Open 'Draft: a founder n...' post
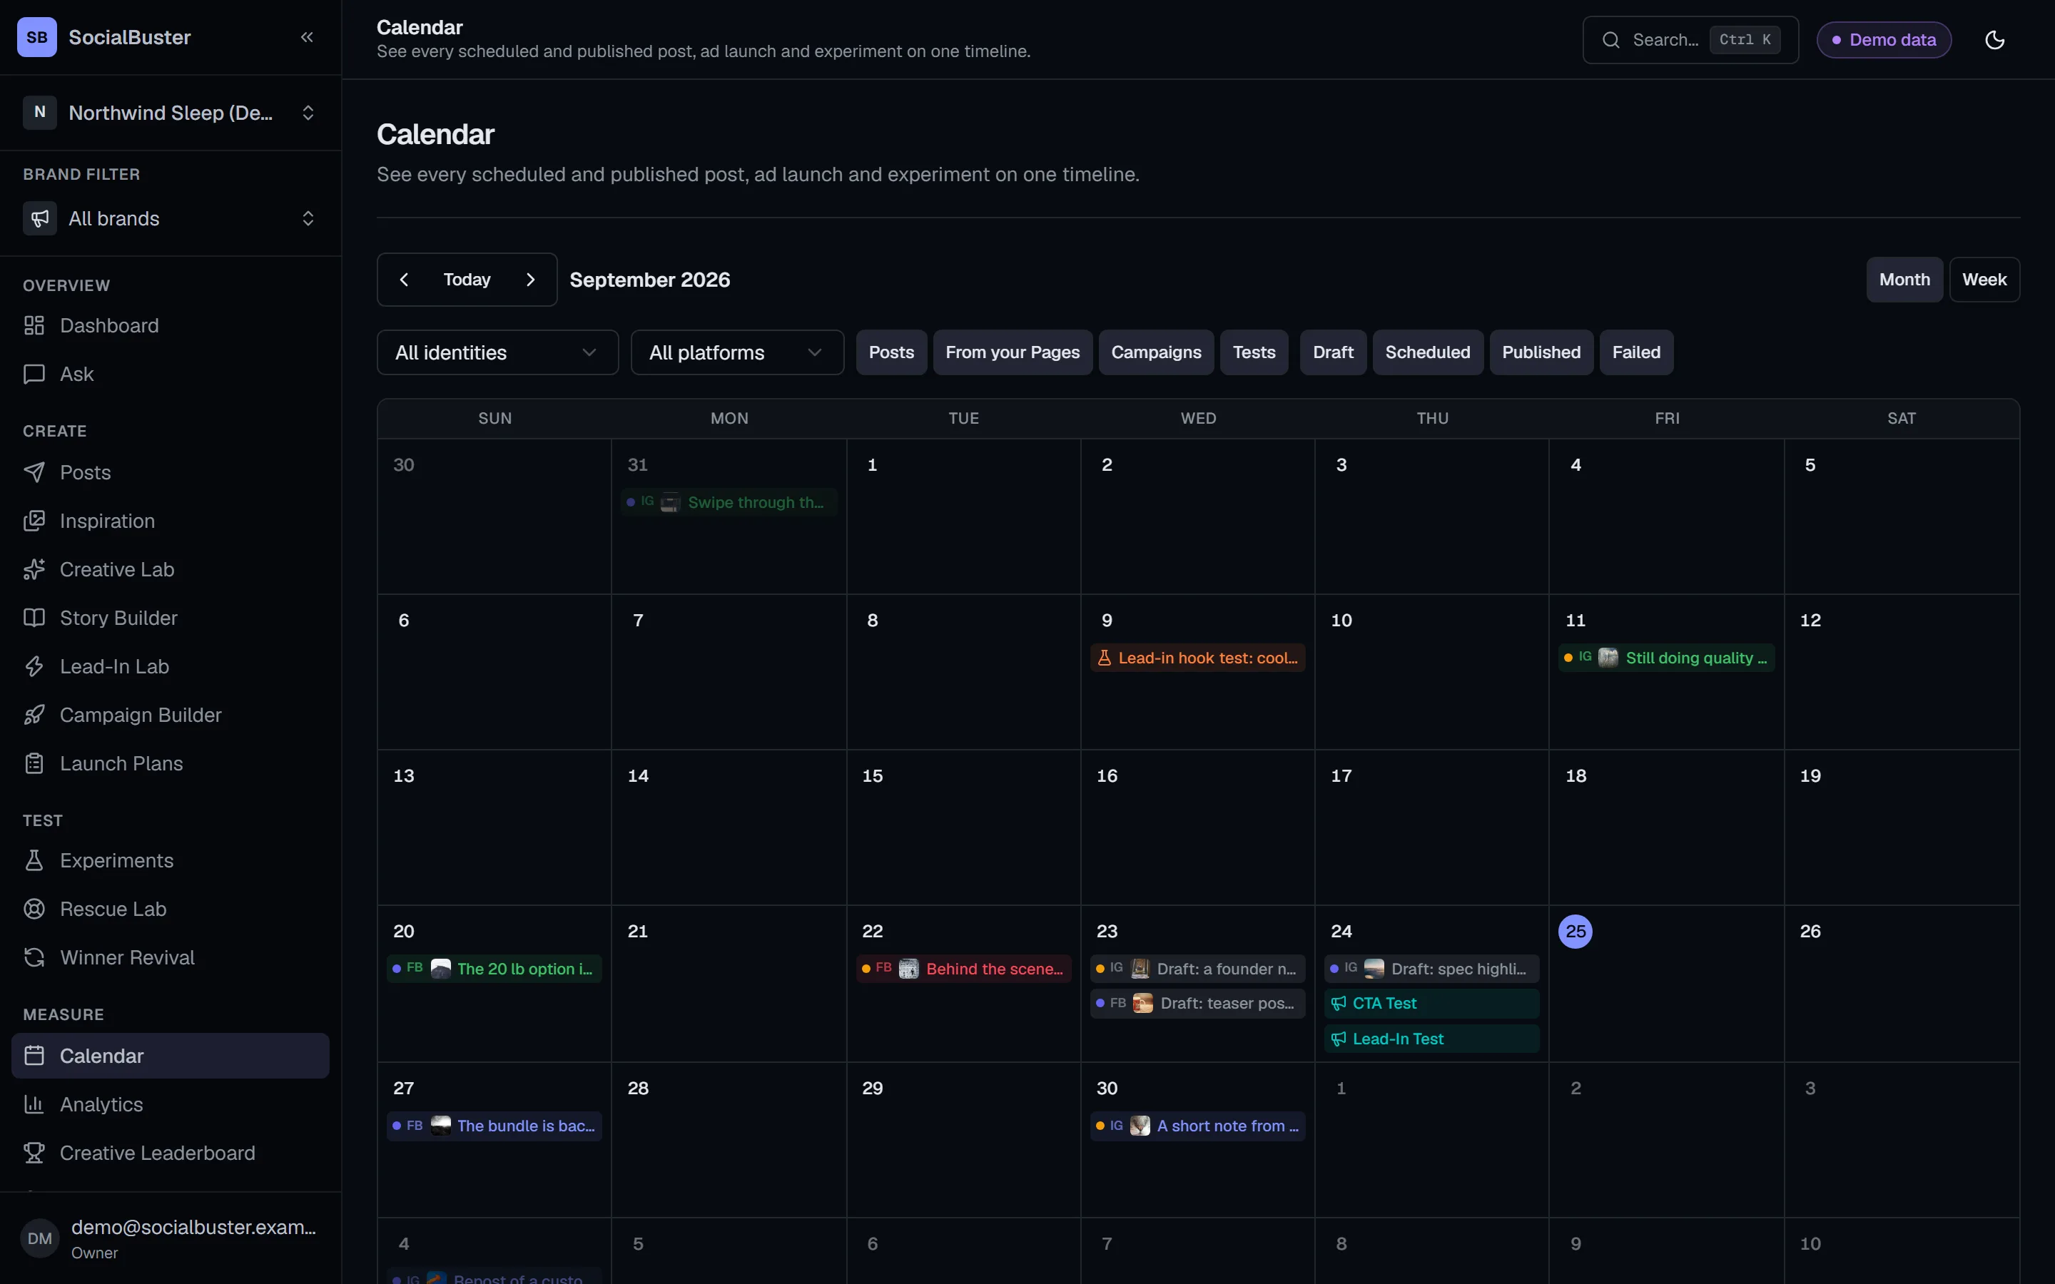2055x1284 pixels. click(1197, 969)
